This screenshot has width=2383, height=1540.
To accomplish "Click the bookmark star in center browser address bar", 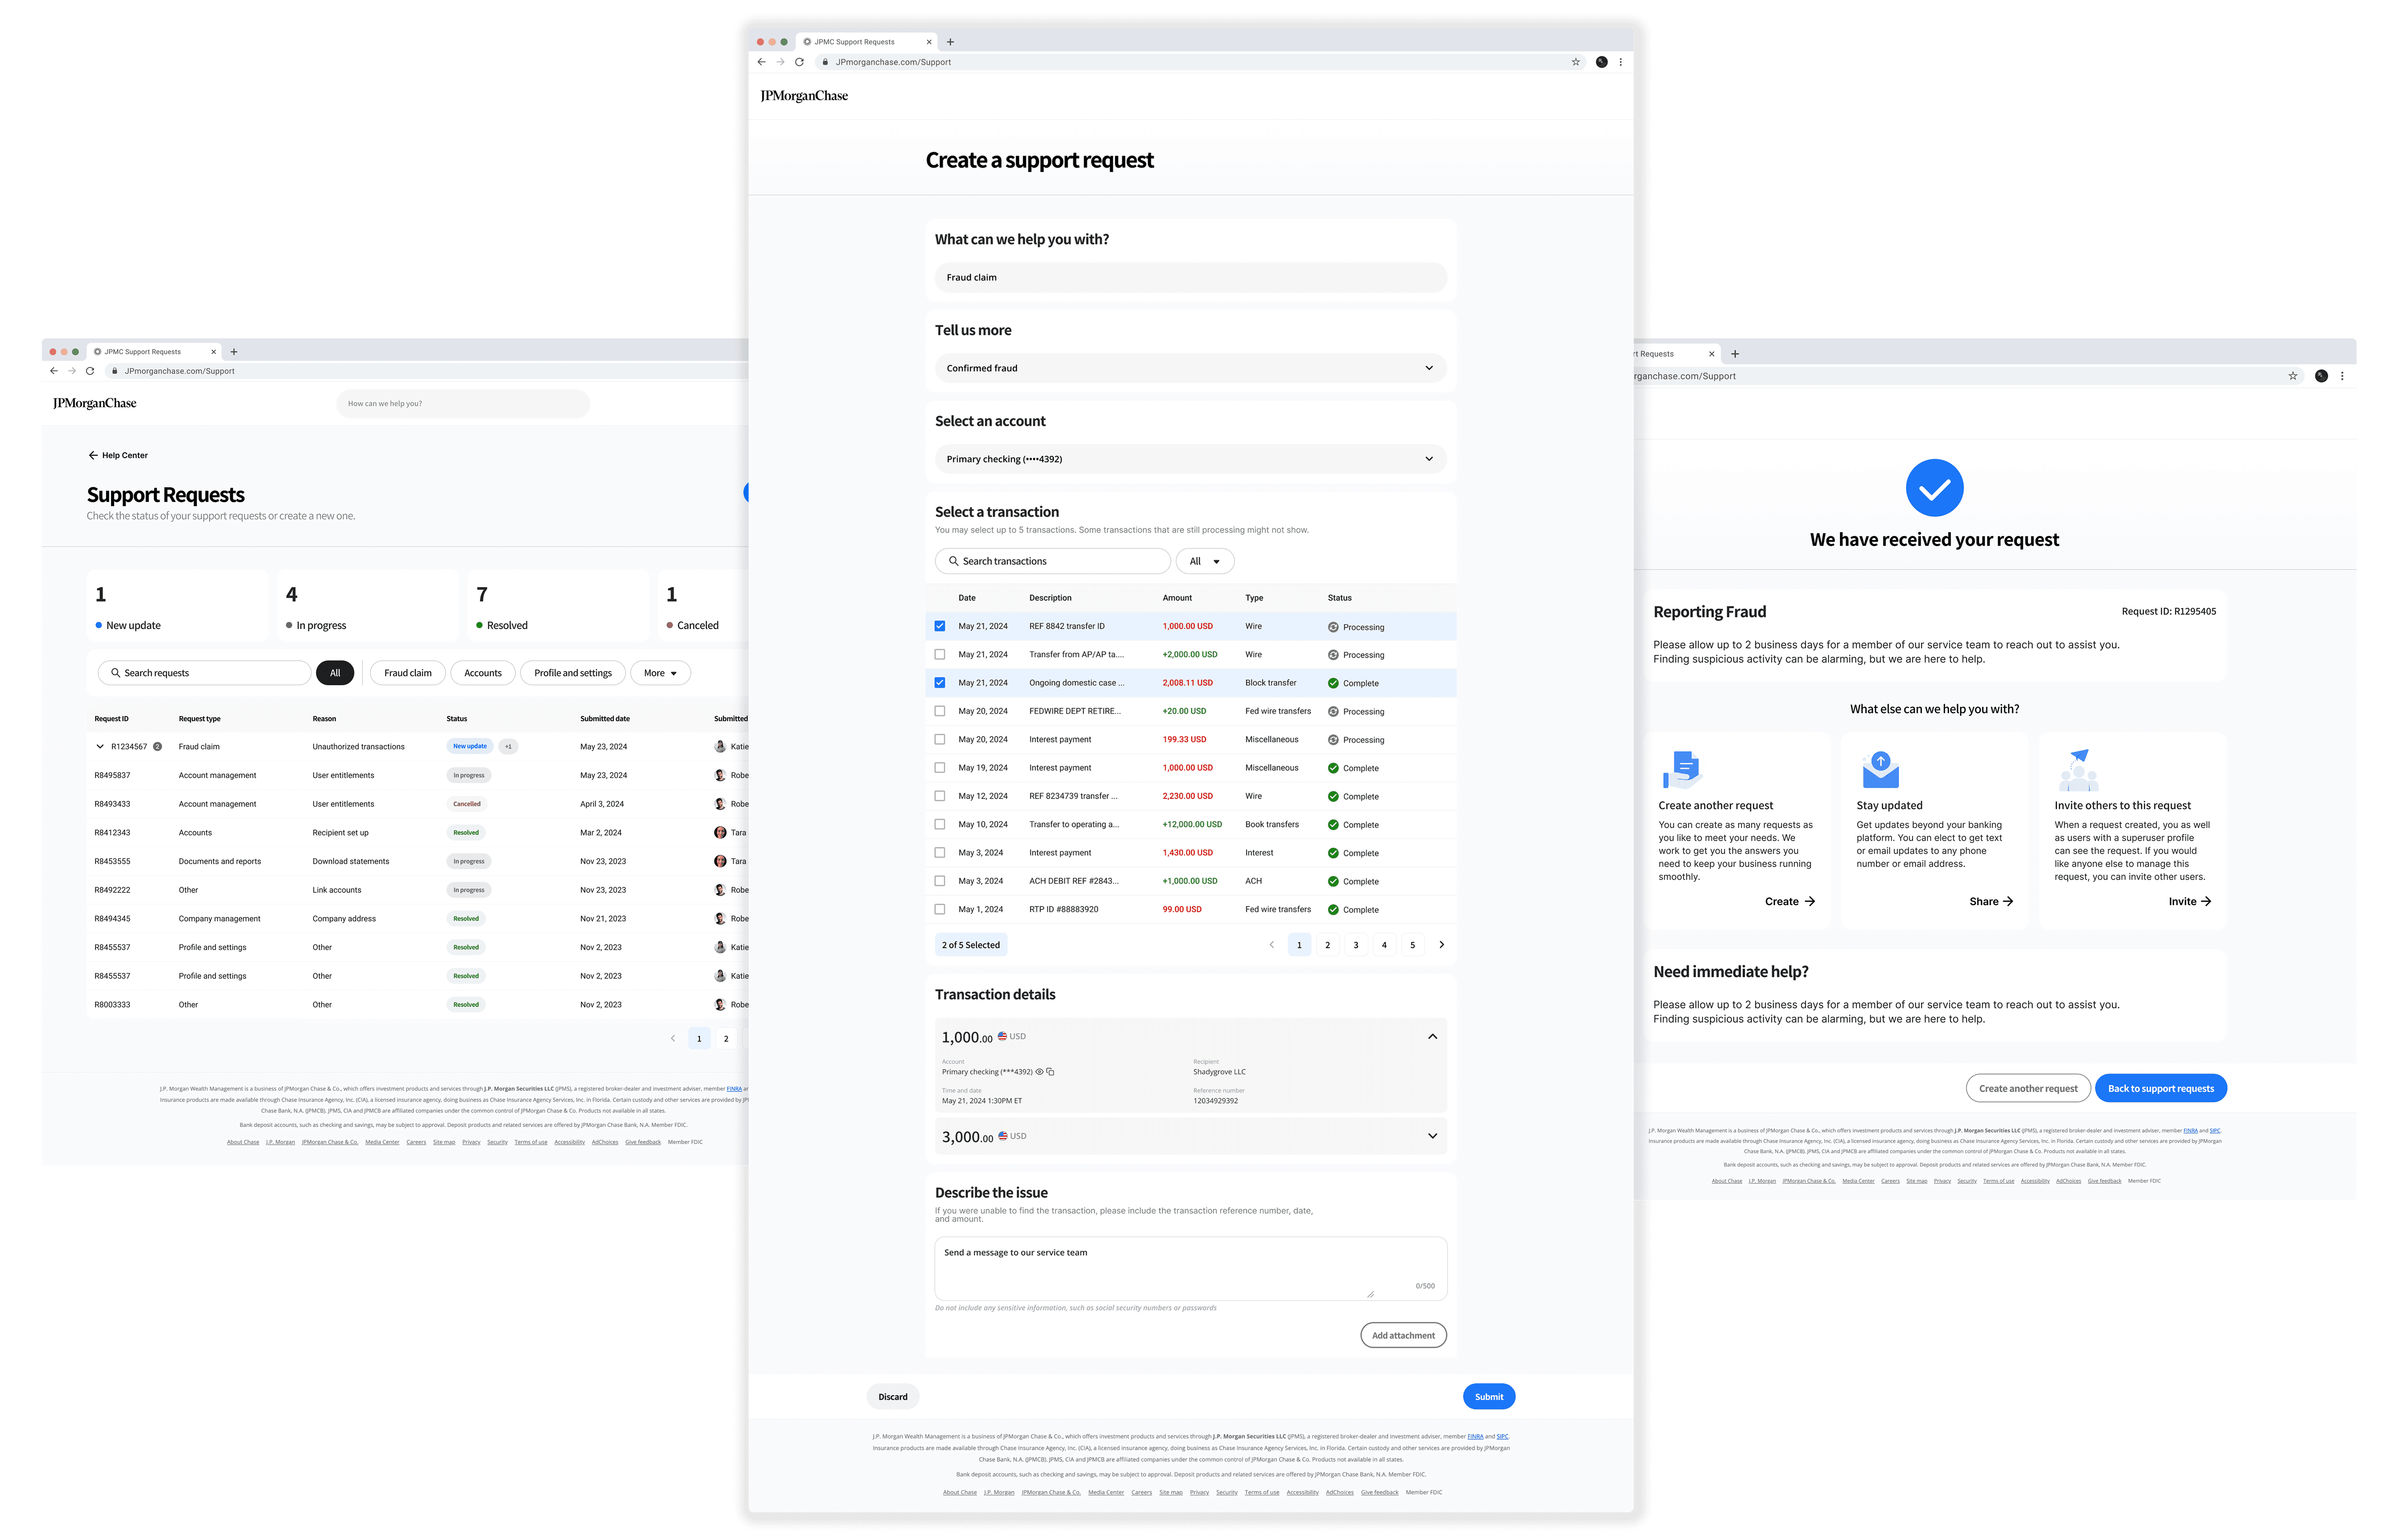I will (x=1576, y=62).
